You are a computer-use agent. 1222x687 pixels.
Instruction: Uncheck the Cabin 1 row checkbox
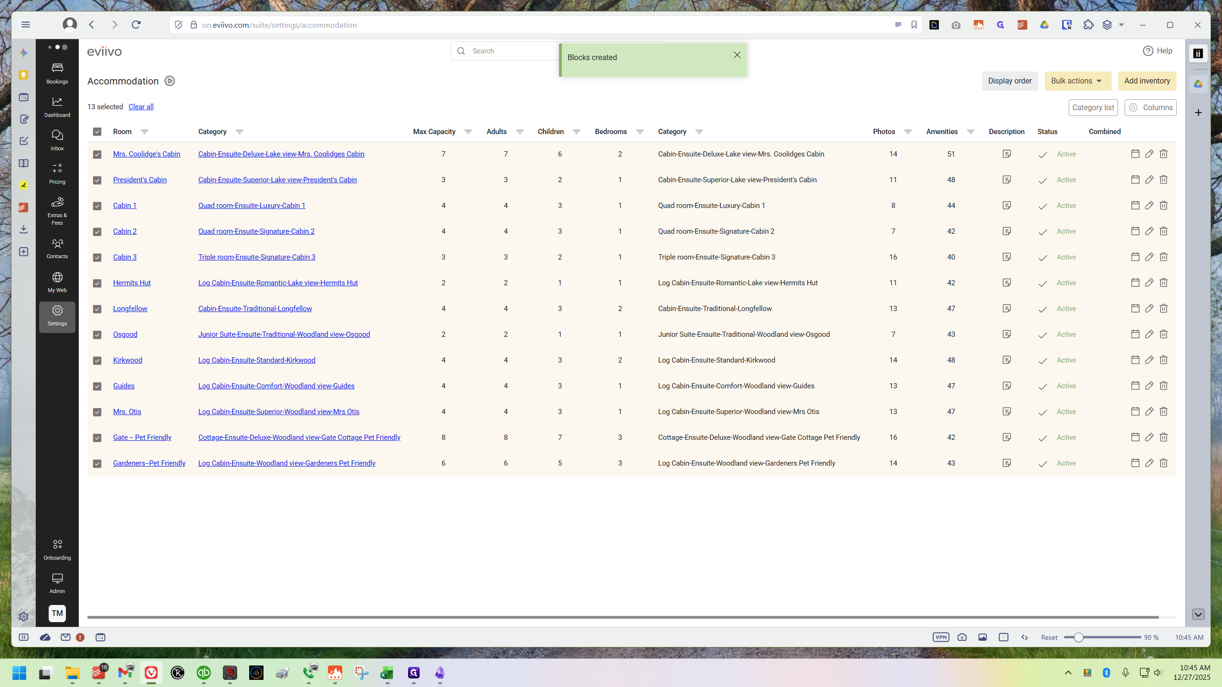point(97,206)
